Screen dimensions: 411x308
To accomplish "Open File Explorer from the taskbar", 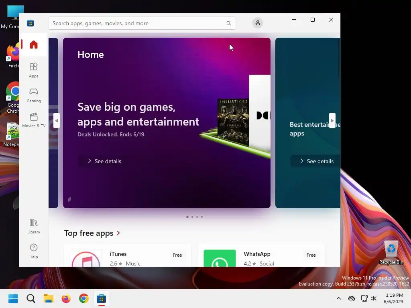I will click(x=49, y=298).
